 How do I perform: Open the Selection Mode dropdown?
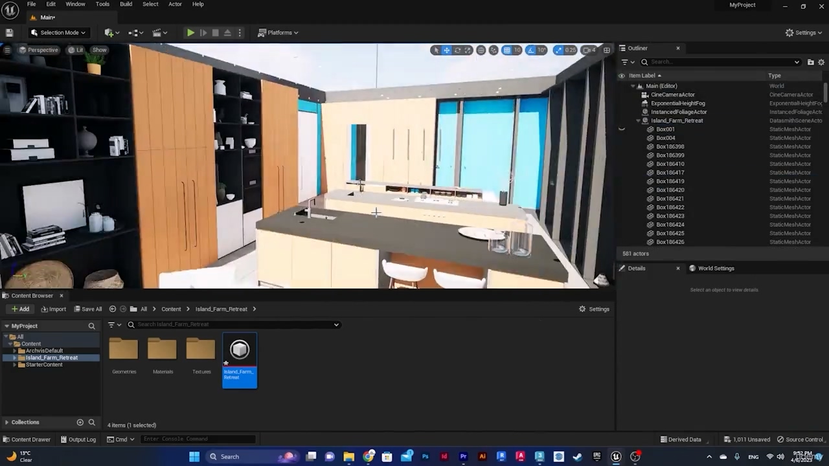click(58, 32)
